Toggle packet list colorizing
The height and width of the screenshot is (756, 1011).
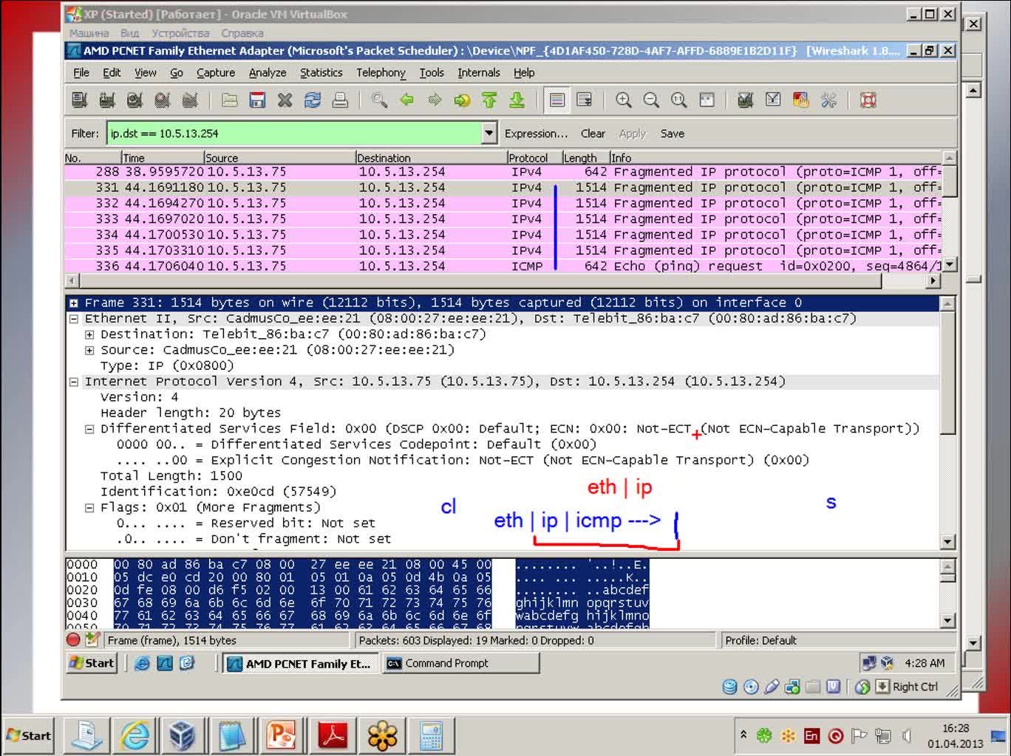point(557,100)
